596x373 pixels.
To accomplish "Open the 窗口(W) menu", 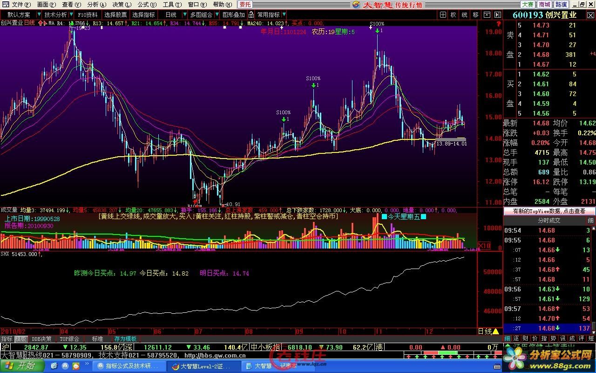I will click(197, 4).
